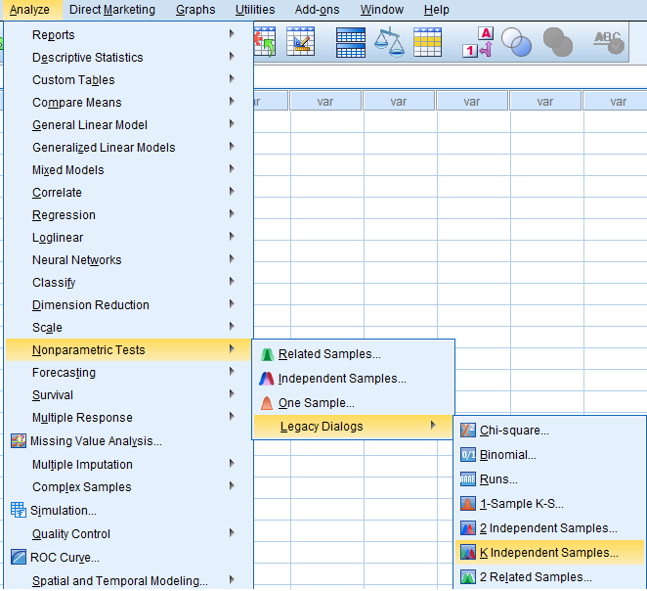Expand the Compare Means submenu arrow
Viewport: 647px width, 591px height.
pyautogui.click(x=232, y=101)
